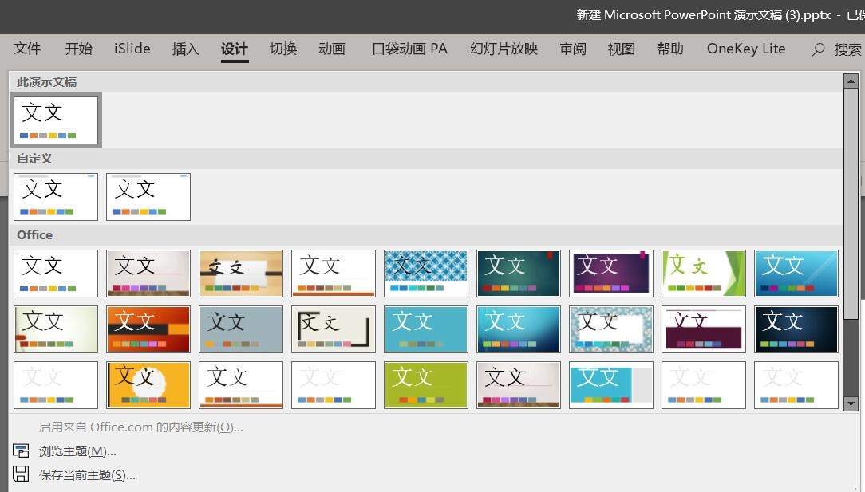Open the search (搜索) icon in ribbon
This screenshot has width=865, height=492.
click(x=819, y=49)
